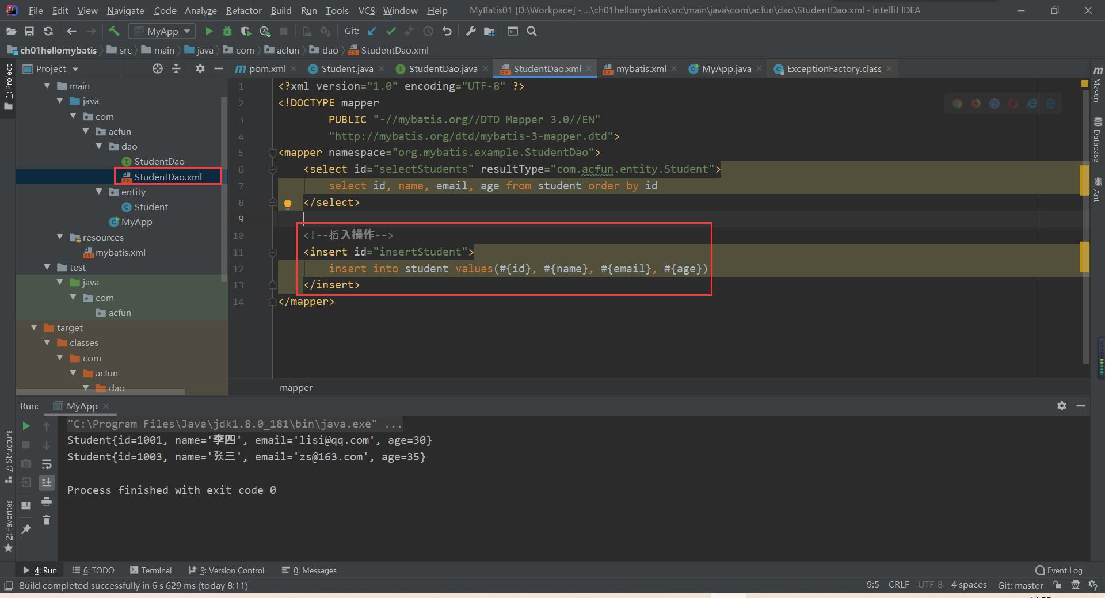The width and height of the screenshot is (1105, 598).
Task: Open the Event Log
Action: point(1059,570)
